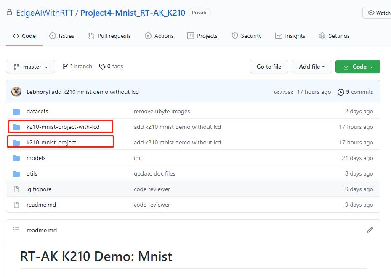The image size is (391, 277).
Task: Open the repository Settings tab
Action: [x=334, y=36]
